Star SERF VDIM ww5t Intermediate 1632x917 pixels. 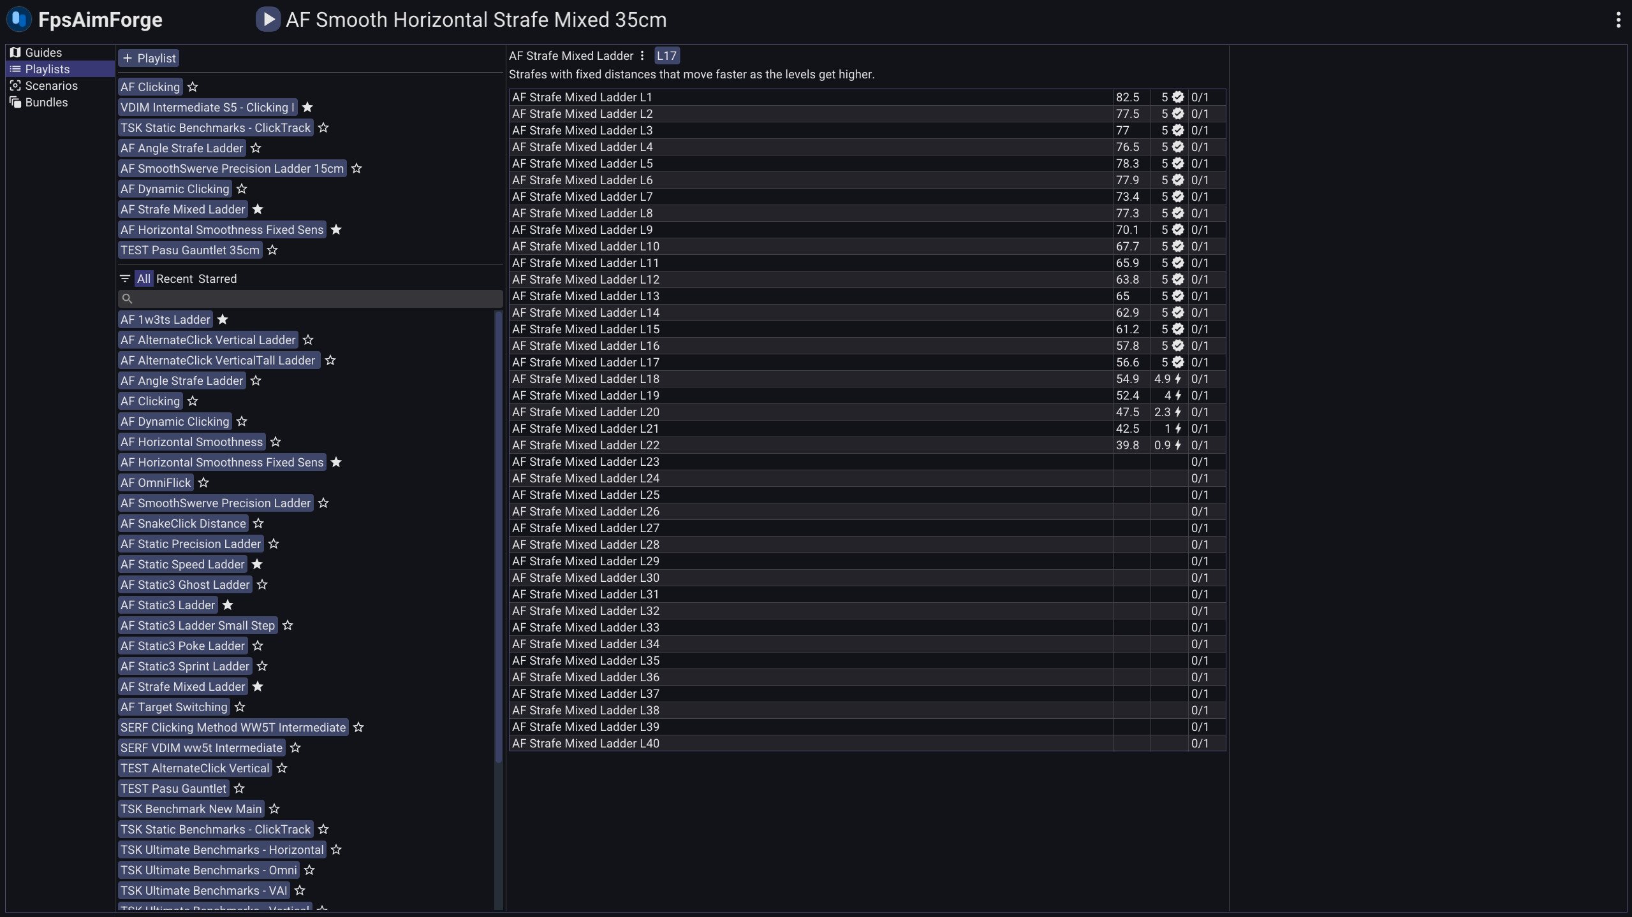tap(295, 747)
